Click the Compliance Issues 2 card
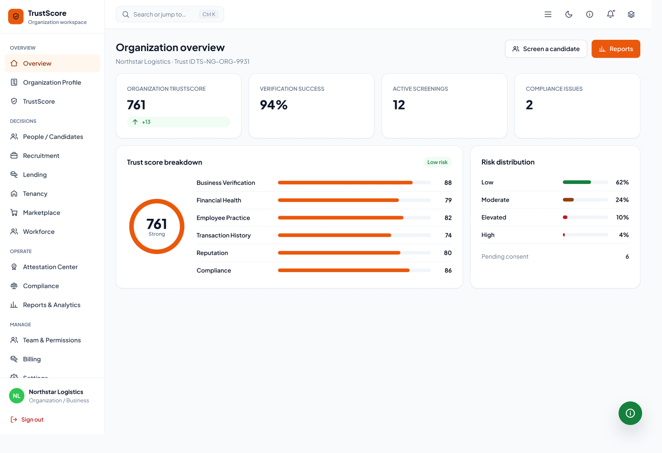Screen dimensions: 662x453 (x=577, y=106)
